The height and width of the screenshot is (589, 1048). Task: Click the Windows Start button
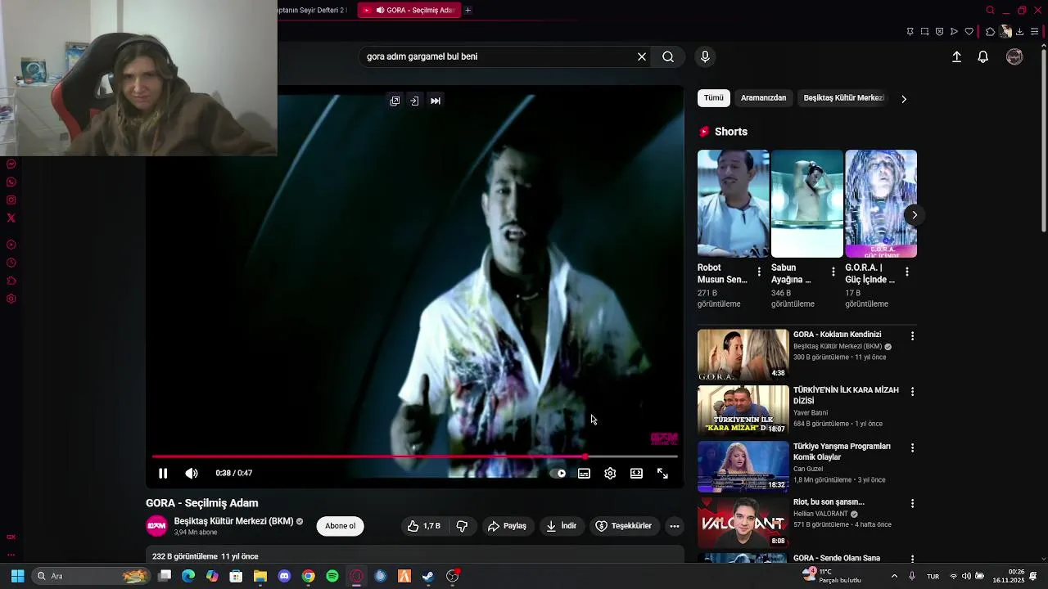point(17,576)
